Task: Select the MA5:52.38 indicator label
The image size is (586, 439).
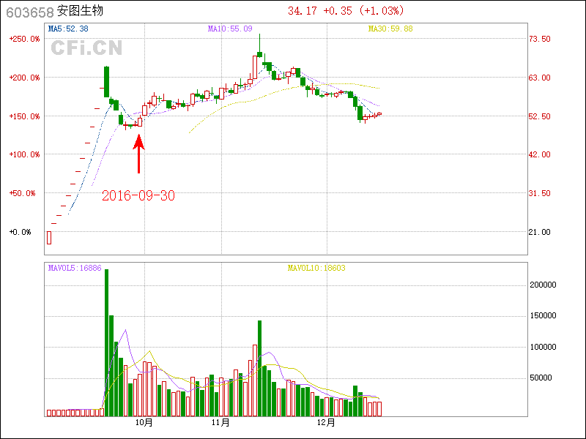Action: click(x=67, y=29)
